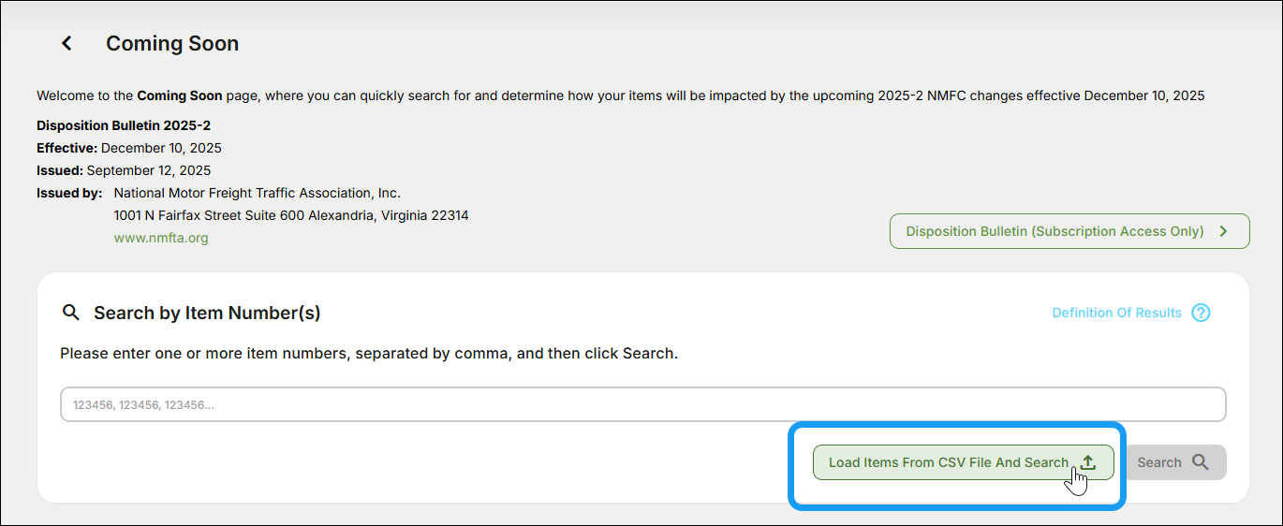Focus the item numbers input field

point(642,404)
